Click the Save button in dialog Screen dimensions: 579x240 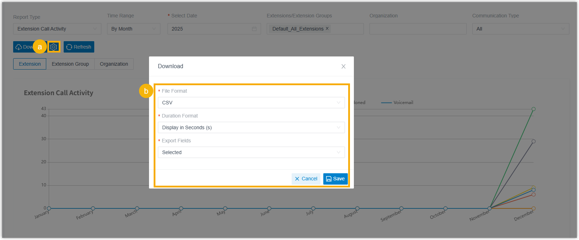pos(335,179)
